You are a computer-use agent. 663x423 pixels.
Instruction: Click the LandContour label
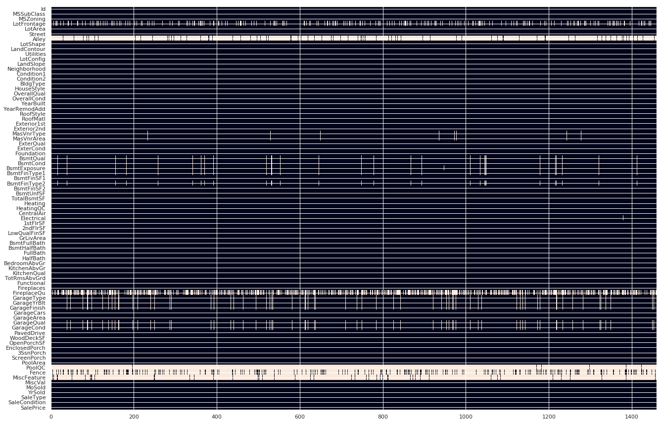(28, 49)
